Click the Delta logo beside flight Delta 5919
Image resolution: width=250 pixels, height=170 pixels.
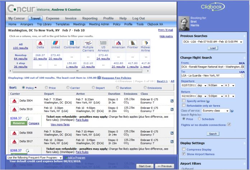point(14,109)
